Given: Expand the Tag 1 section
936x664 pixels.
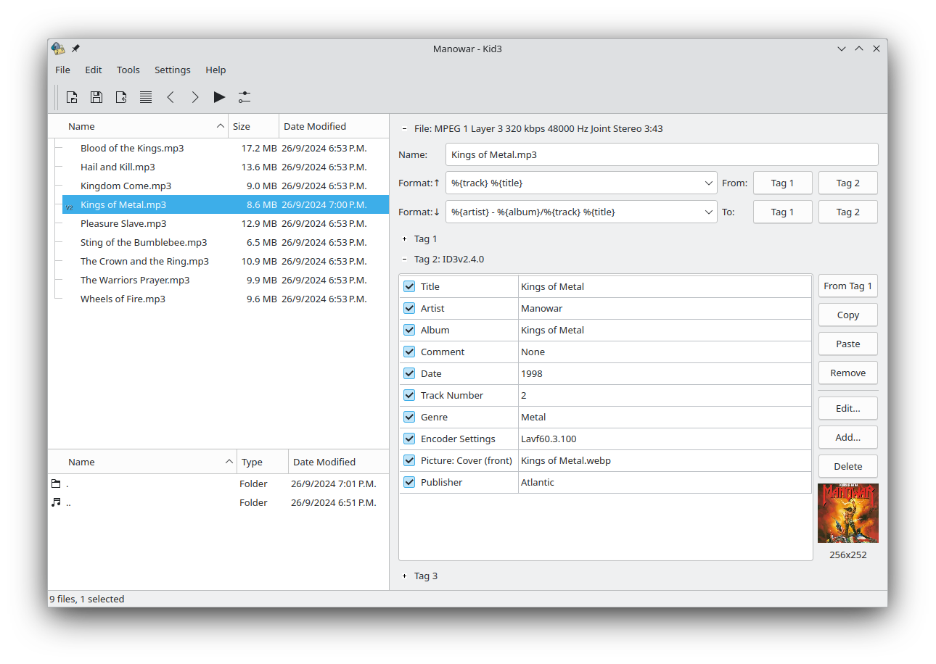Looking at the screenshot, I should 404,239.
